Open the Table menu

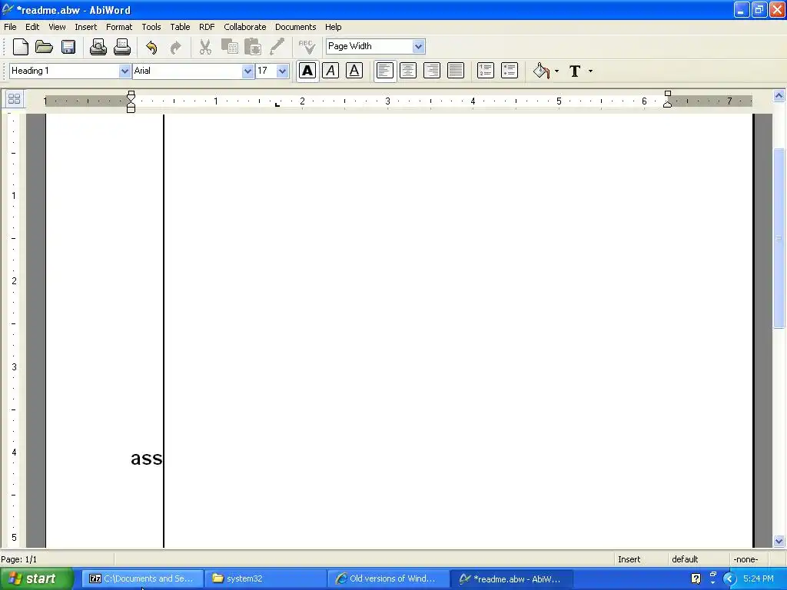point(180,27)
